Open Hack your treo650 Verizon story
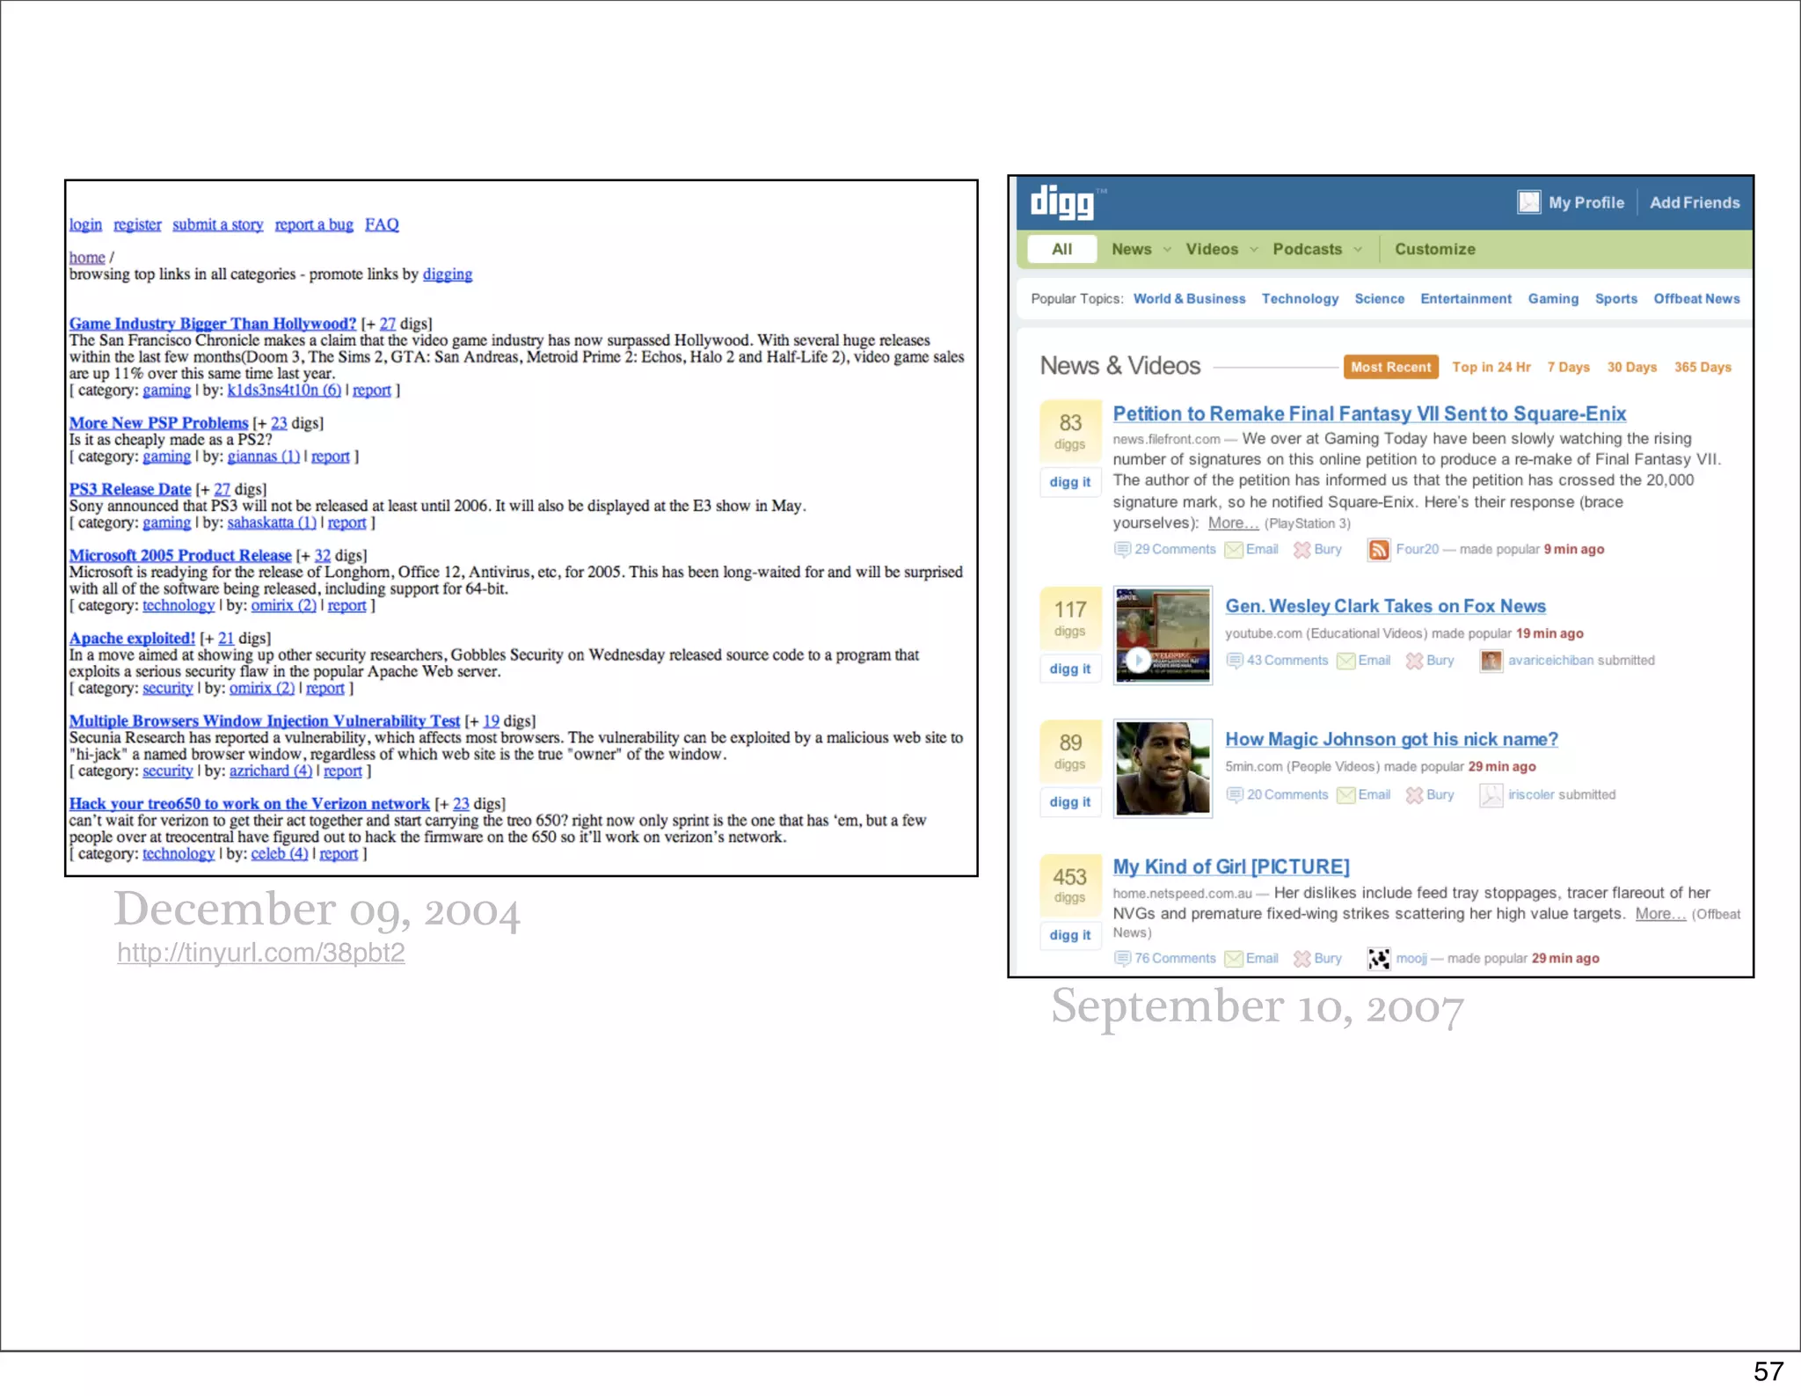This screenshot has height=1396, width=1801. pyautogui.click(x=250, y=804)
